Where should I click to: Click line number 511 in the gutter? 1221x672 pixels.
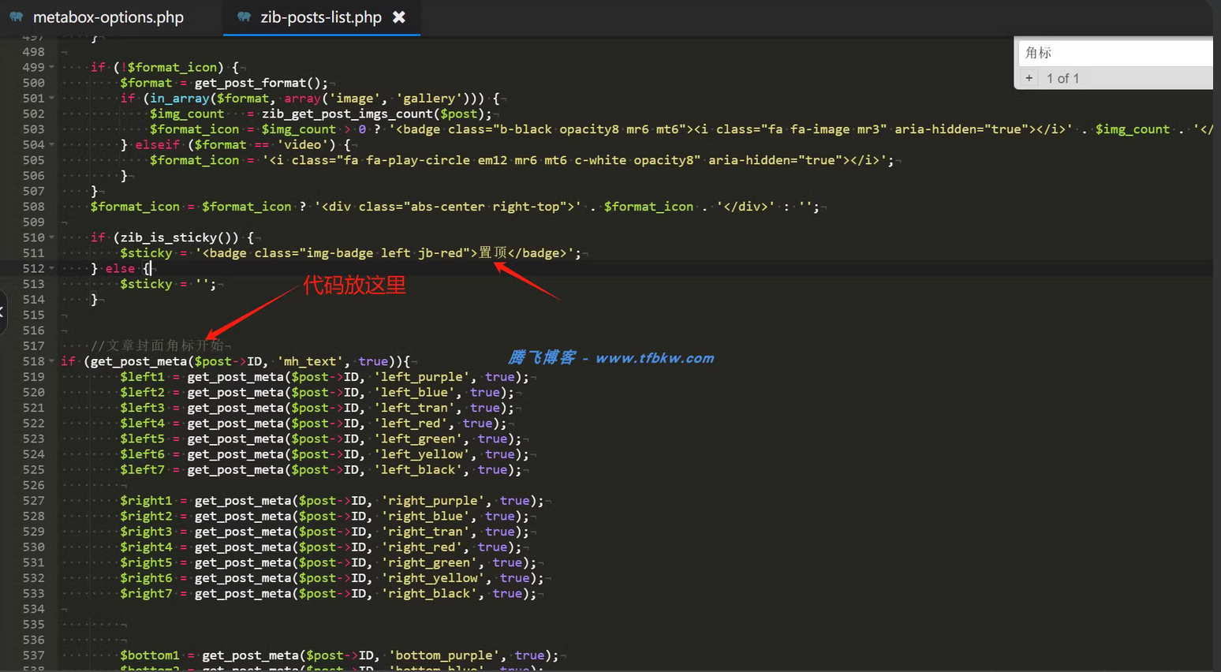(33, 253)
